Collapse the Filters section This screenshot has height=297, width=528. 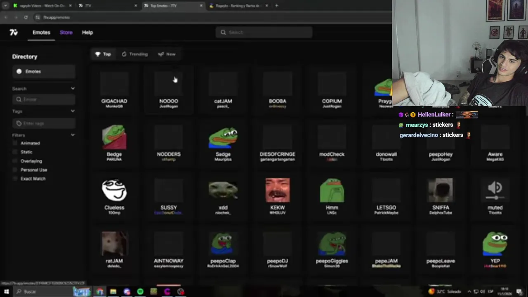click(73, 135)
